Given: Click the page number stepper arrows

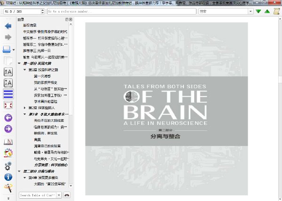Looking at the screenshot, I should point(43,11).
